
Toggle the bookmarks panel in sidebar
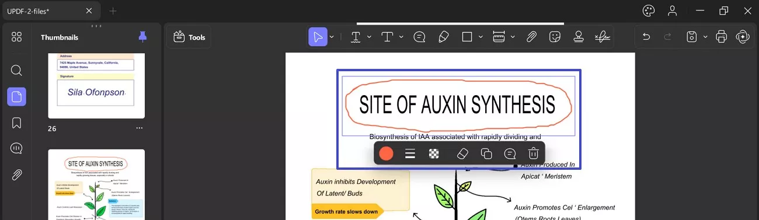pyautogui.click(x=16, y=123)
